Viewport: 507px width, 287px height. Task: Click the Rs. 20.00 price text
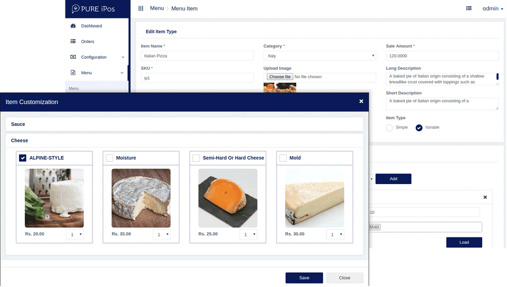pos(35,234)
